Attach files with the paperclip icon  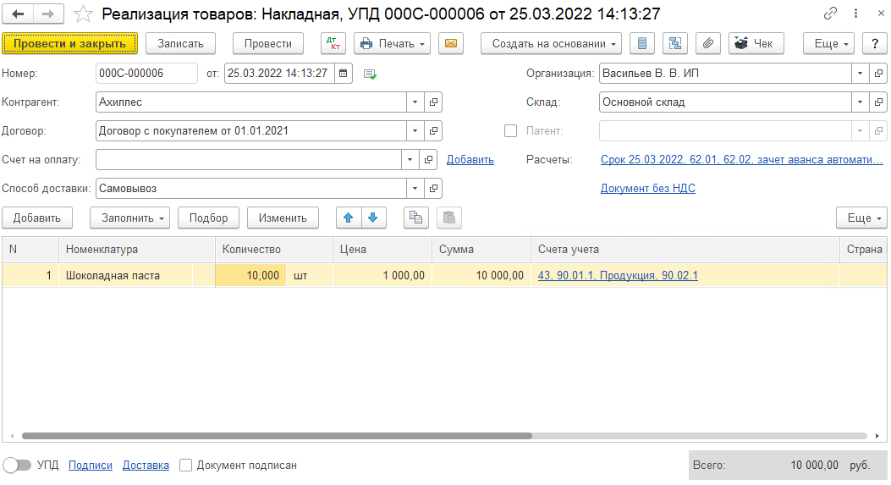[708, 43]
